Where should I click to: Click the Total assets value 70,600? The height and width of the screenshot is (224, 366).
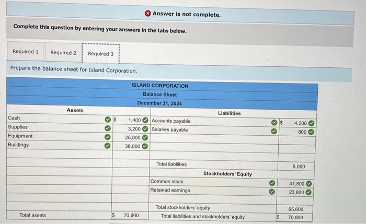click(x=131, y=215)
